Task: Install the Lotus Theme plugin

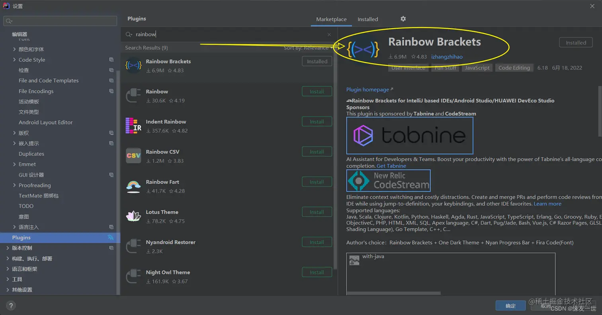Action: (317, 212)
